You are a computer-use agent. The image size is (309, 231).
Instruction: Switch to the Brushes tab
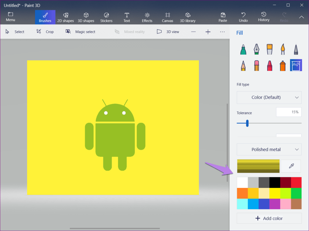(45, 17)
